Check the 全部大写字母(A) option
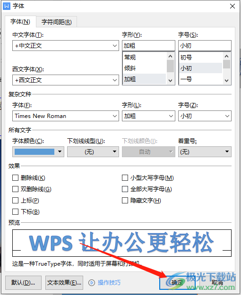241x295 pixels. click(x=125, y=189)
